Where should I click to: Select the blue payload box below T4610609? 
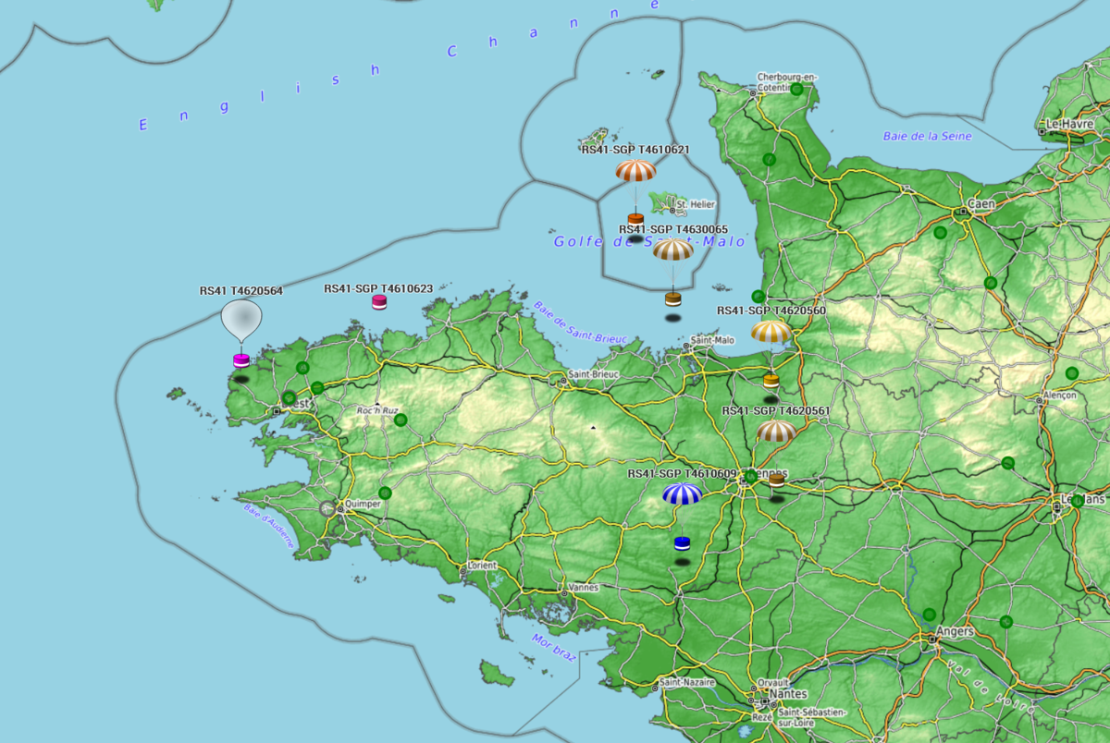[683, 542]
